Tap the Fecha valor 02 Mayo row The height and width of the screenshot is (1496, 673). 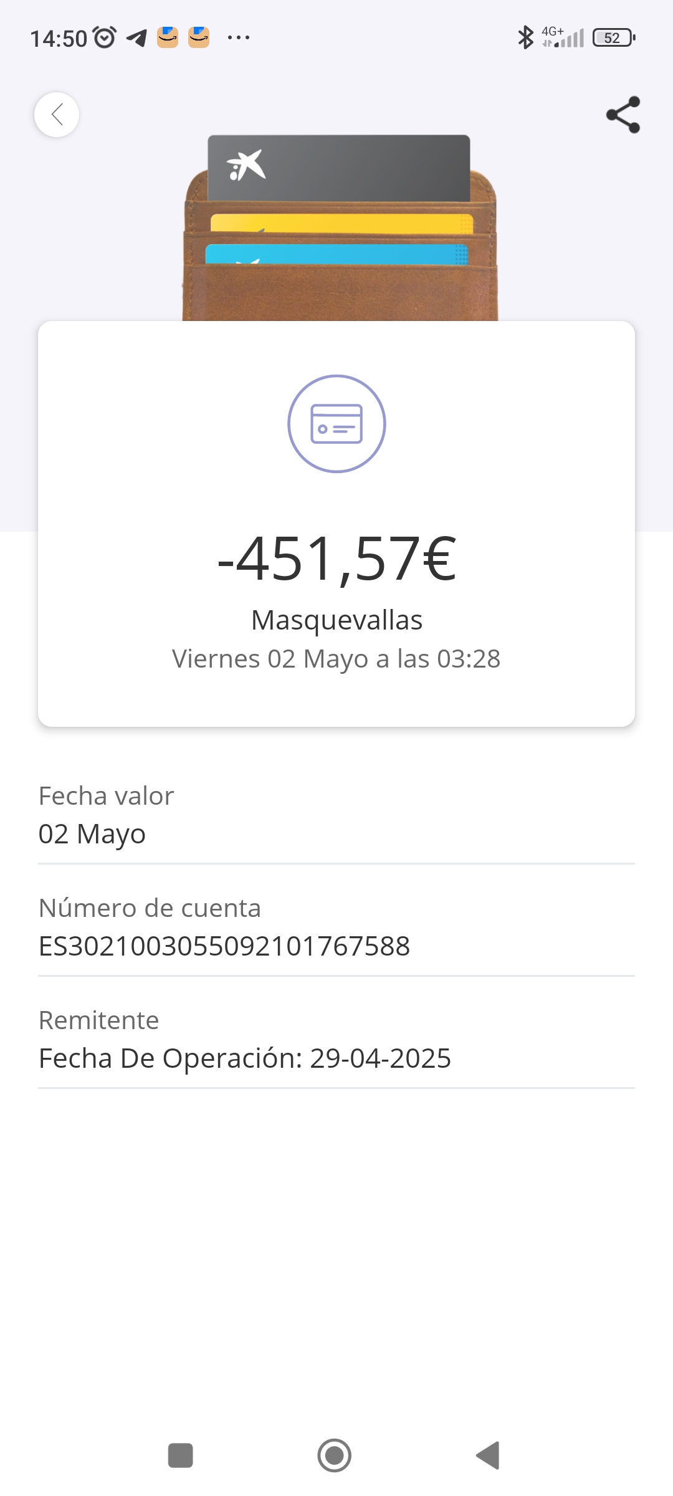click(336, 815)
